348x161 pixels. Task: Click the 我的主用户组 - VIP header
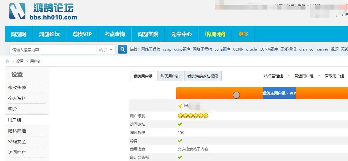(279, 93)
